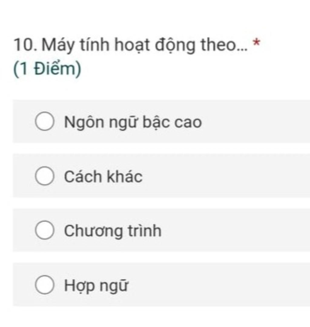Image resolution: width=310 pixels, height=327 pixels.
Task: Select the "Ngôn ngữ bậc cao" radio button
Action: (45, 121)
